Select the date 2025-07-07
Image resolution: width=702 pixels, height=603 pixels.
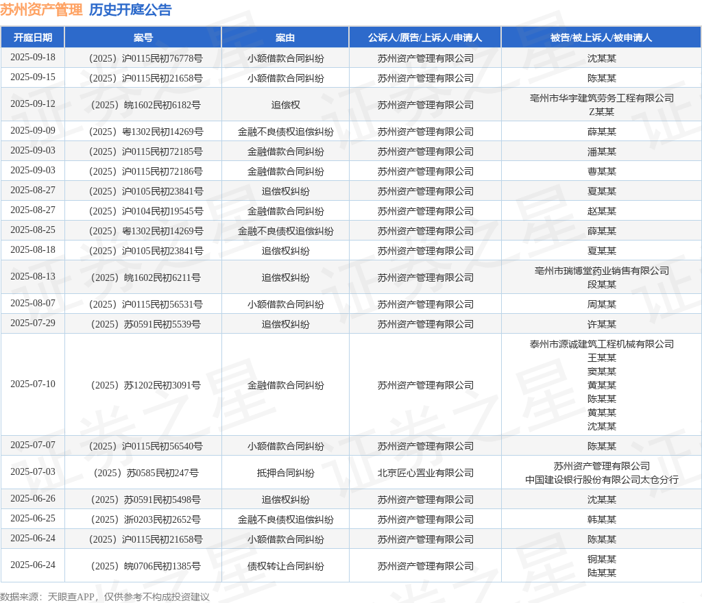33,445
